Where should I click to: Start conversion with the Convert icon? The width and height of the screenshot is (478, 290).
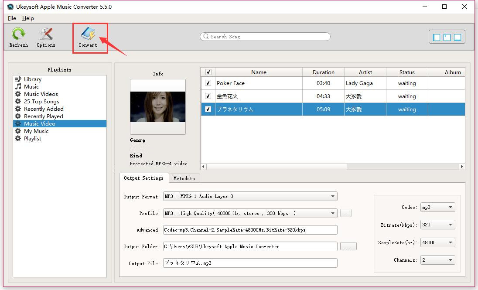[x=88, y=34]
